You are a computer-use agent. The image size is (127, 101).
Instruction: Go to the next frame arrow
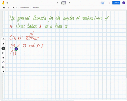click(x=69, y=3)
